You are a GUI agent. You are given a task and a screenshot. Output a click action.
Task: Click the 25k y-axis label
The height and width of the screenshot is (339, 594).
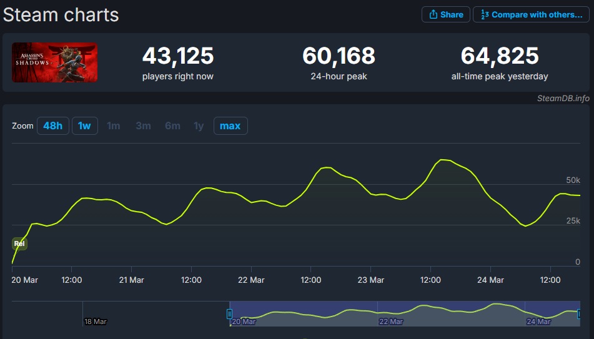click(573, 221)
